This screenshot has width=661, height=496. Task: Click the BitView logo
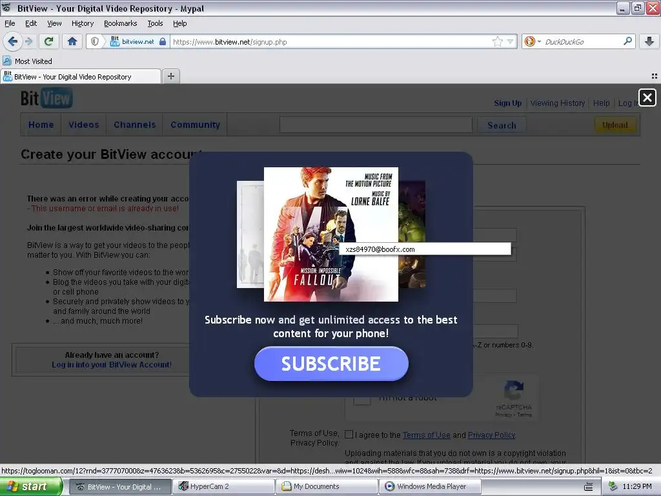[x=46, y=98]
